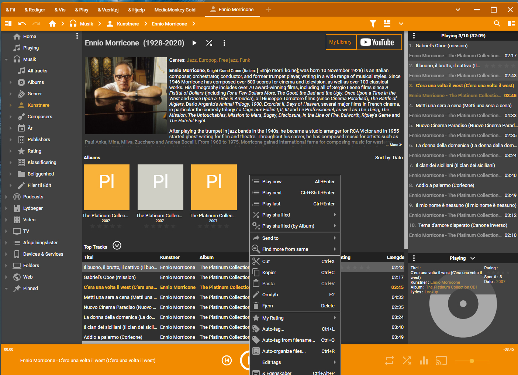The width and height of the screenshot is (518, 375).
Task: Choose Auto-tag from filename menu entry
Action: click(x=289, y=340)
